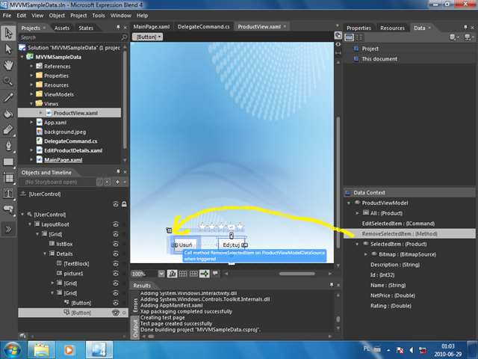The width and height of the screenshot is (478, 359).
Task: Select the Direct Selection tool
Action: coord(8,49)
